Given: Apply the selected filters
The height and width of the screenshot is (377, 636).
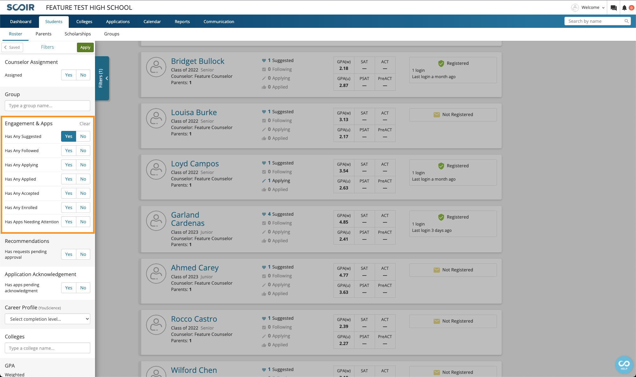Looking at the screenshot, I should pyautogui.click(x=85, y=47).
